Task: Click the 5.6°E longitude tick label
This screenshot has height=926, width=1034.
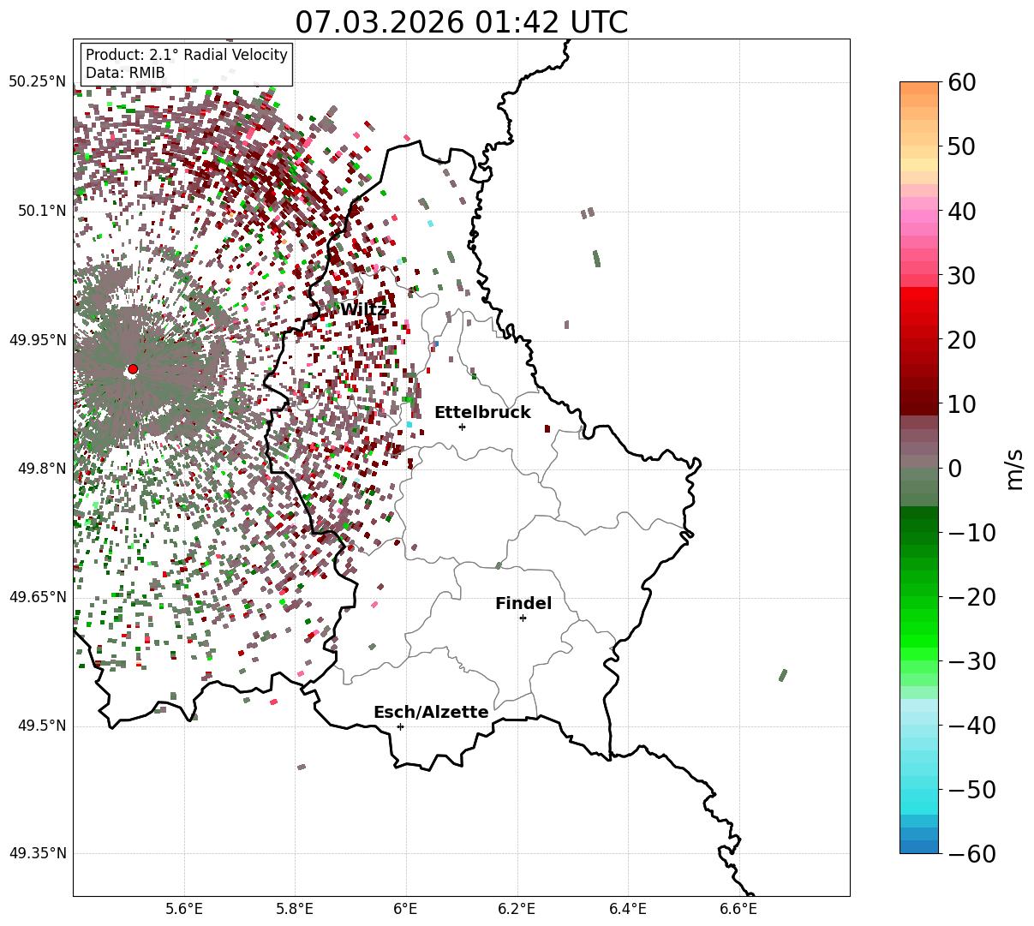Action: (x=184, y=908)
